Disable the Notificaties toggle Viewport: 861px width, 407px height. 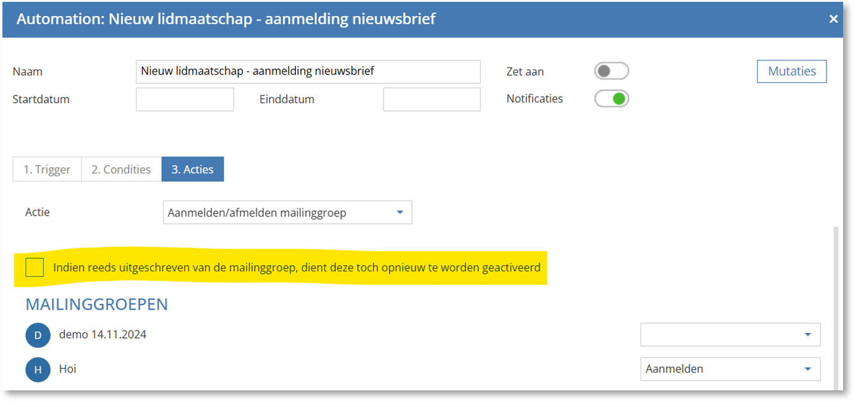point(611,99)
